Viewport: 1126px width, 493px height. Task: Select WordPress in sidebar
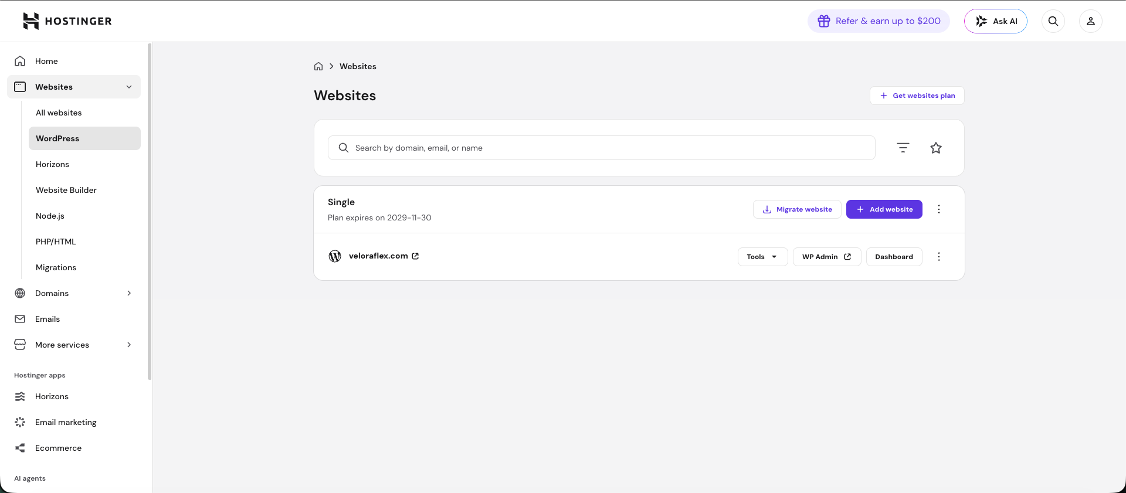84,138
